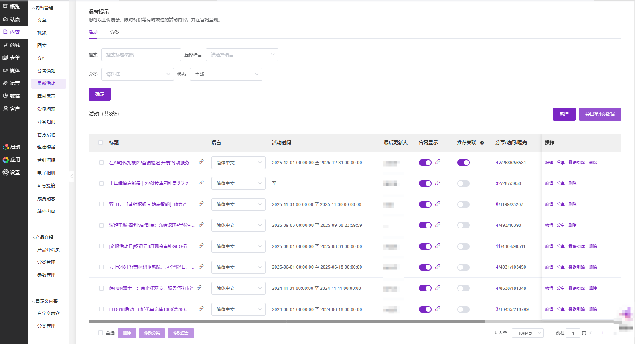
Task: Expand the 状态 status dropdown showing 全部
Action: coord(226,74)
